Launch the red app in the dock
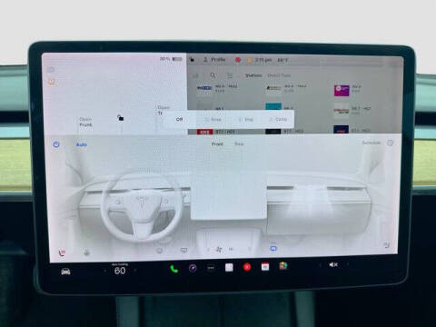Image resolution: width=436 pixels, height=327 pixels. tap(247, 267)
